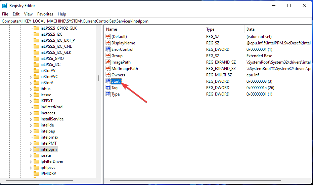Click the Start DWORD value icon
This screenshot has height=185, width=313.
[x=108, y=81]
